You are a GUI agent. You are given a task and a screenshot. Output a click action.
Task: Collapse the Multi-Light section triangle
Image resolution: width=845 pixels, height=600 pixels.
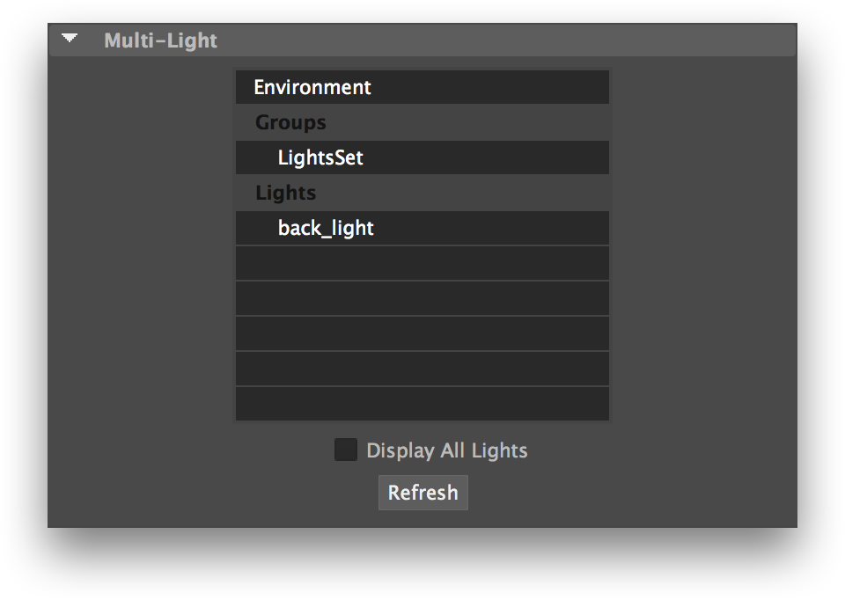(x=70, y=39)
